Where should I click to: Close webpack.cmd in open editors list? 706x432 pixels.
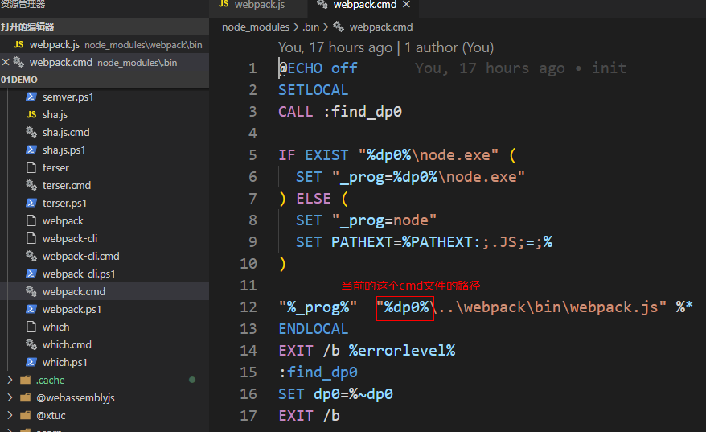(x=6, y=62)
